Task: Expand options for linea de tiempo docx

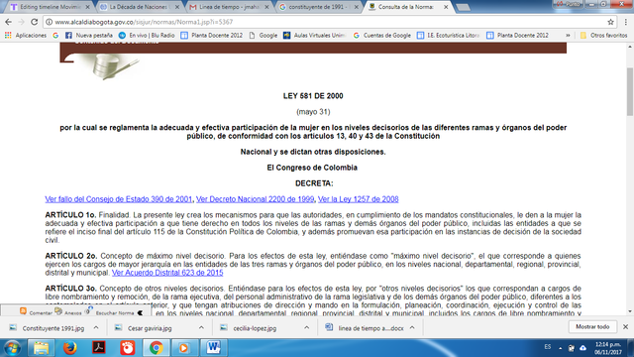Action: pyautogui.click(x=412, y=328)
